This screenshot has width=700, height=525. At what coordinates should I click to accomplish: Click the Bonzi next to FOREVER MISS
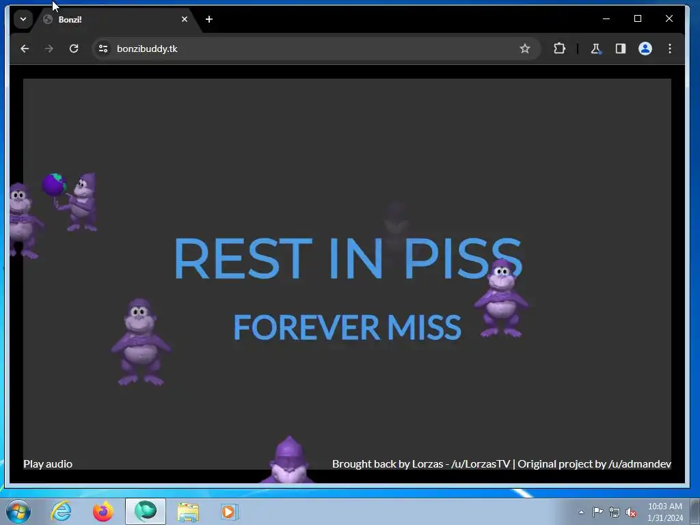[501, 298]
